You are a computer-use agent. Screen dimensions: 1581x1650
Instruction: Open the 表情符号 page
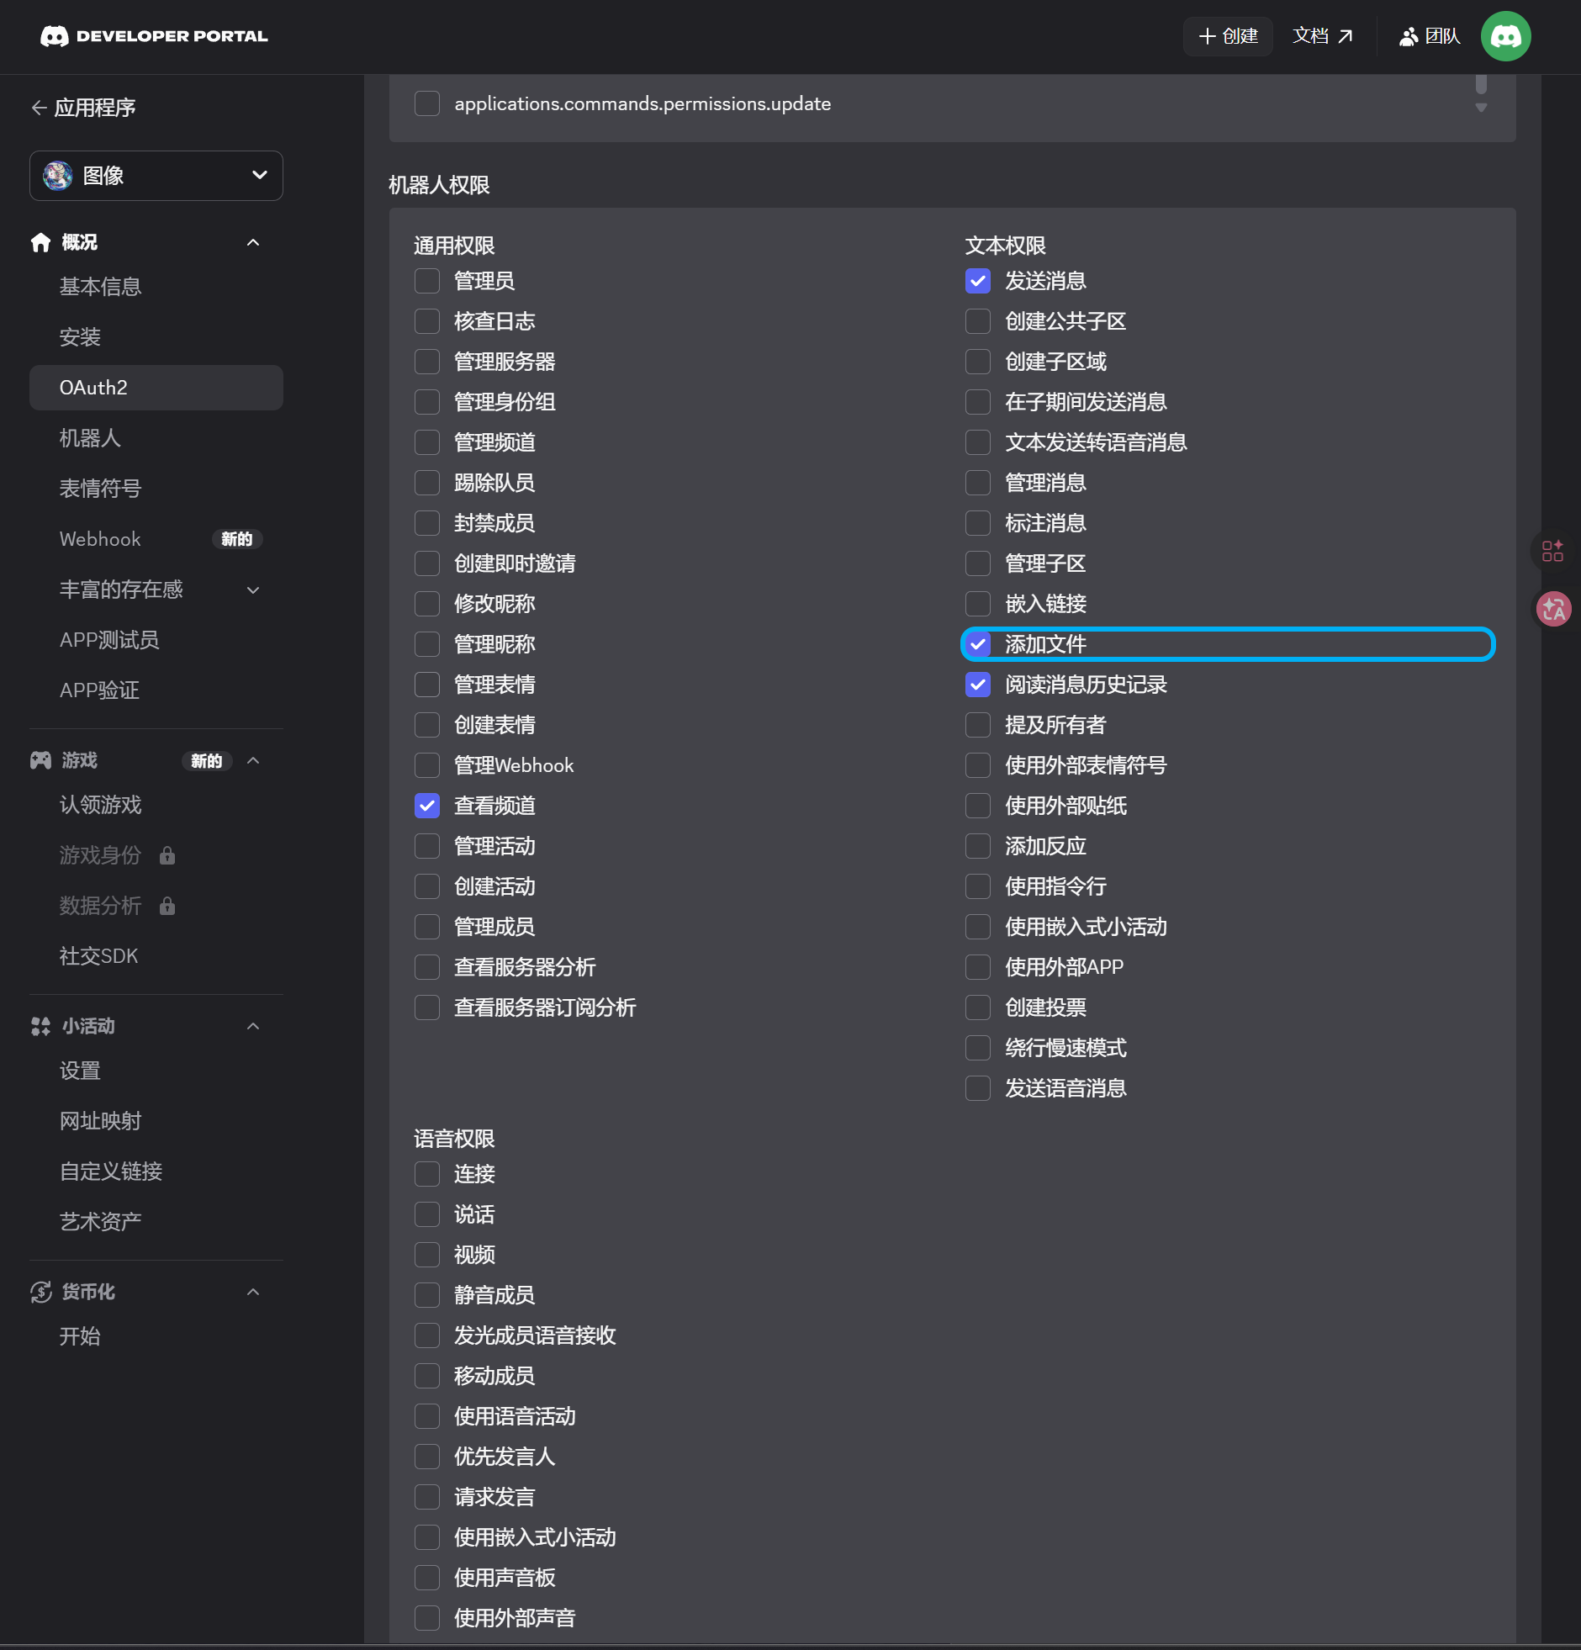[x=156, y=489]
